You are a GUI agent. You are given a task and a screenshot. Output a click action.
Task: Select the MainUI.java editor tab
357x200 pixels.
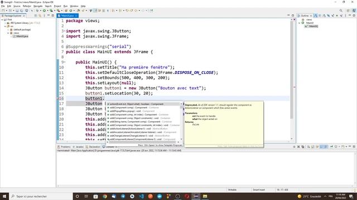[67, 16]
